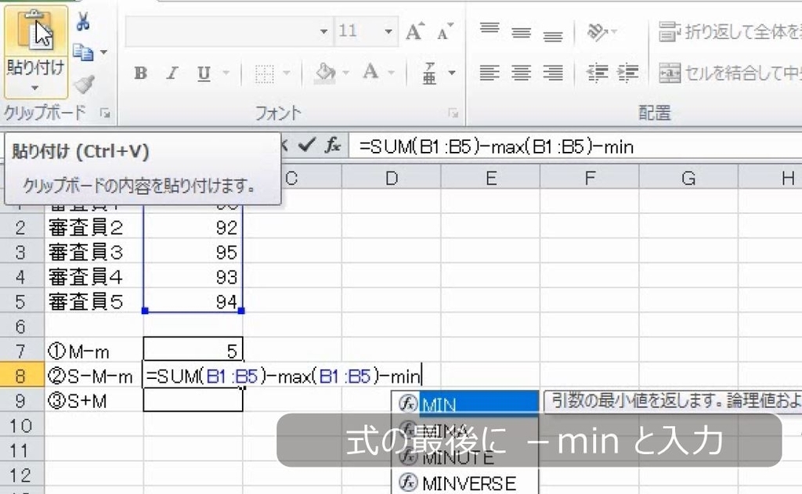Click the Decrease Indent icon
Image resolution: width=802 pixels, height=494 pixels.
[x=597, y=73]
